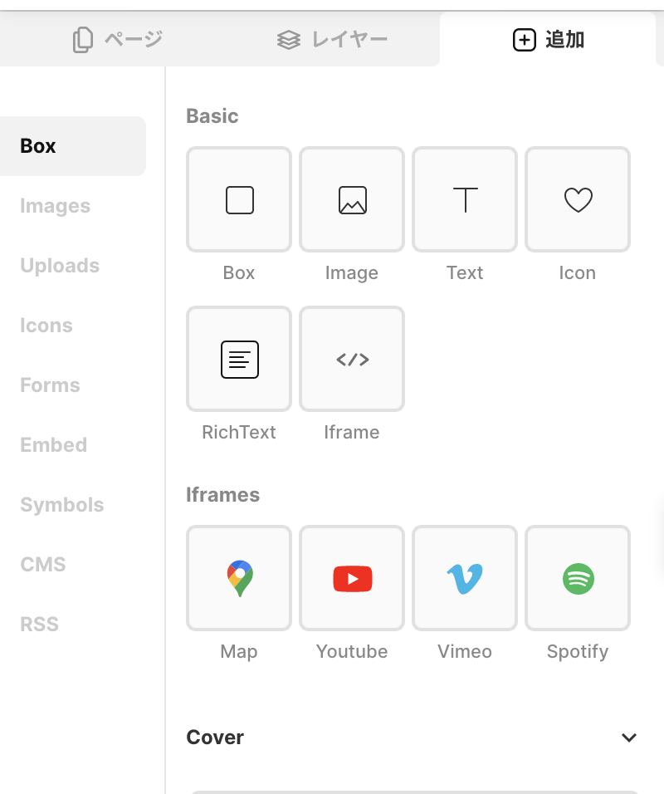Open the Icons category in sidebar
Screen dimensions: 664x794
[x=46, y=326]
